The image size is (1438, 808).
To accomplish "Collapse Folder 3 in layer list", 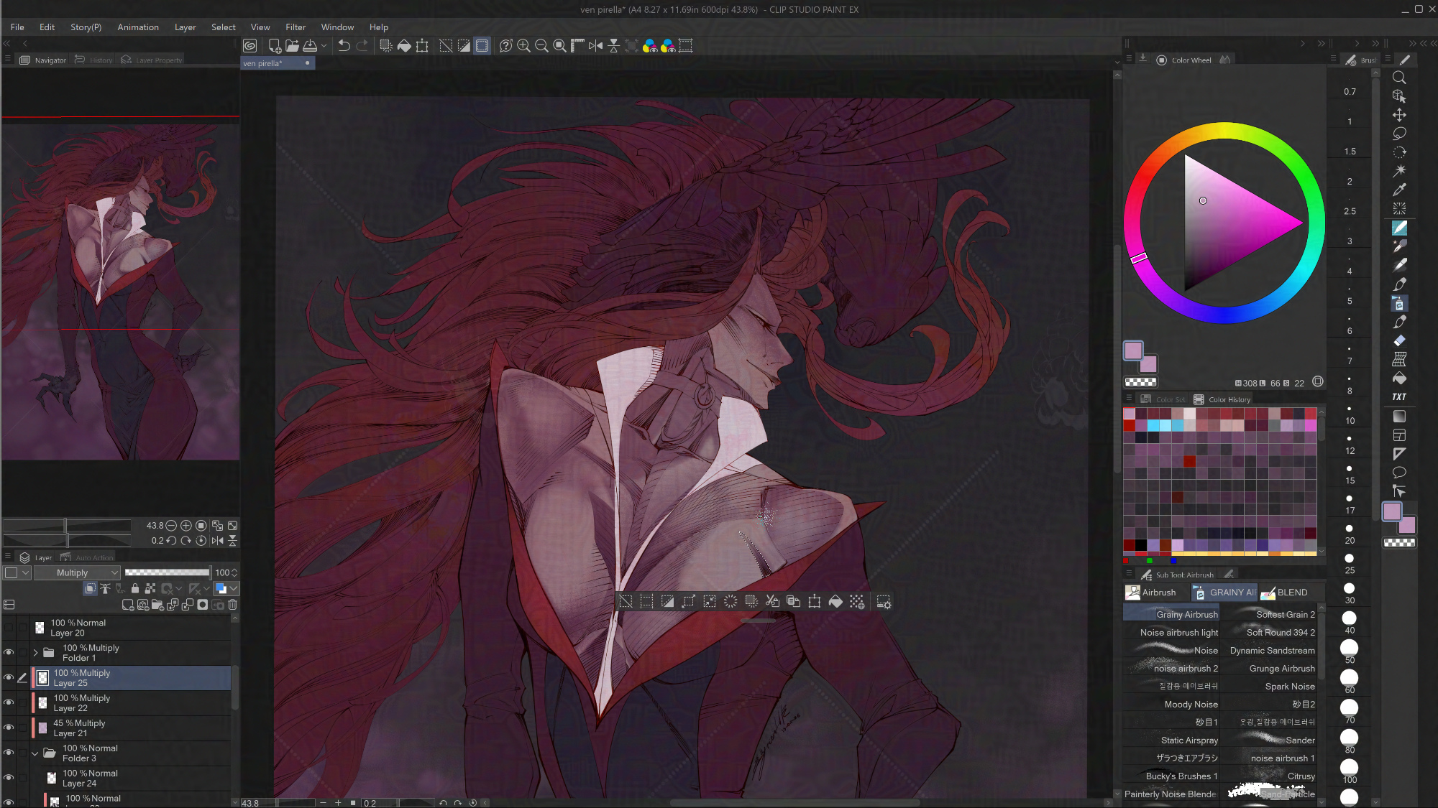I will 35,753.
